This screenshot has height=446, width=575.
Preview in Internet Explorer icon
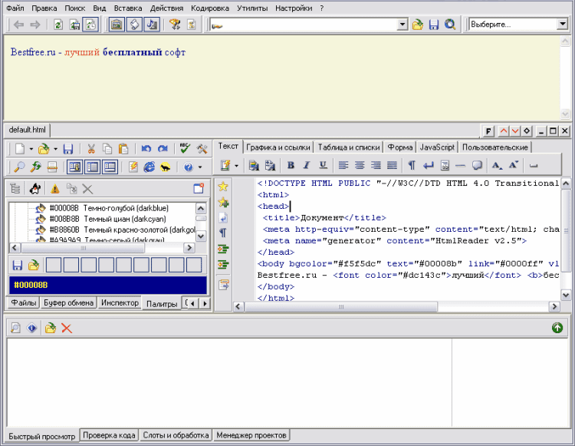click(149, 167)
